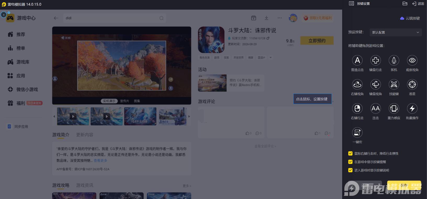
Task: Uncheck 鼠标右键行走时，降低行走惯性
Action: (350, 153)
